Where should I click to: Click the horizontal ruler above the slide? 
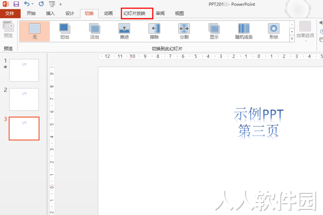(x=211, y=56)
